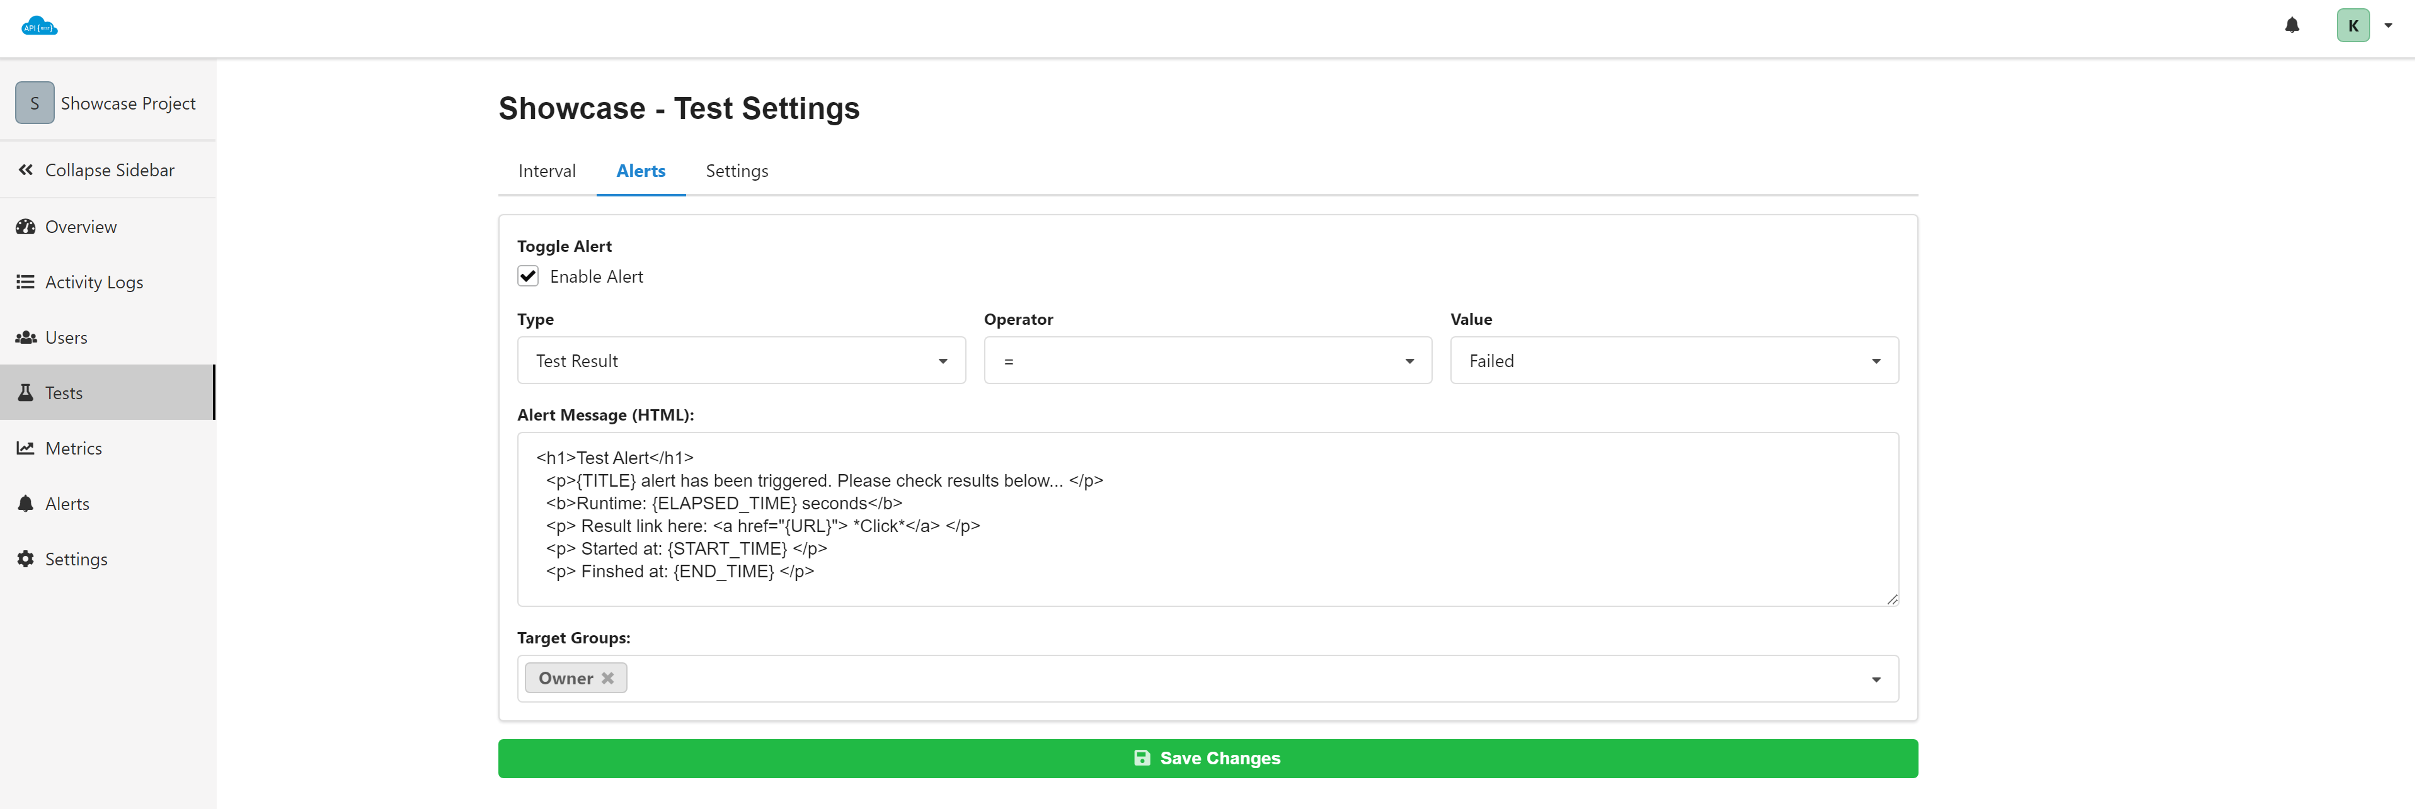
Task: Click the Metrics chart icon
Action: [x=25, y=448]
